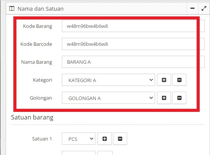
Task: Collapse the Nama dan Satuan panel
Action: point(192,8)
